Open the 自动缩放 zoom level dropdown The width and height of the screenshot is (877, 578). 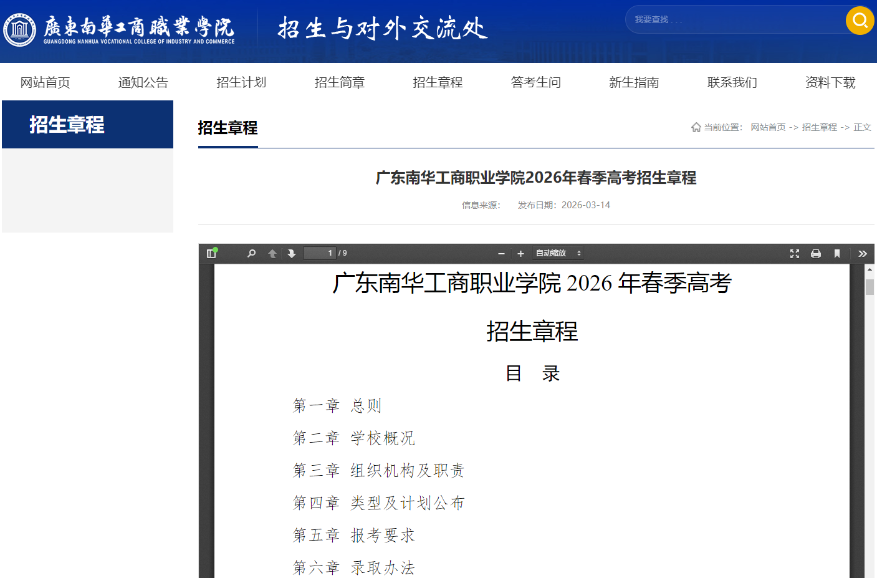click(x=558, y=253)
